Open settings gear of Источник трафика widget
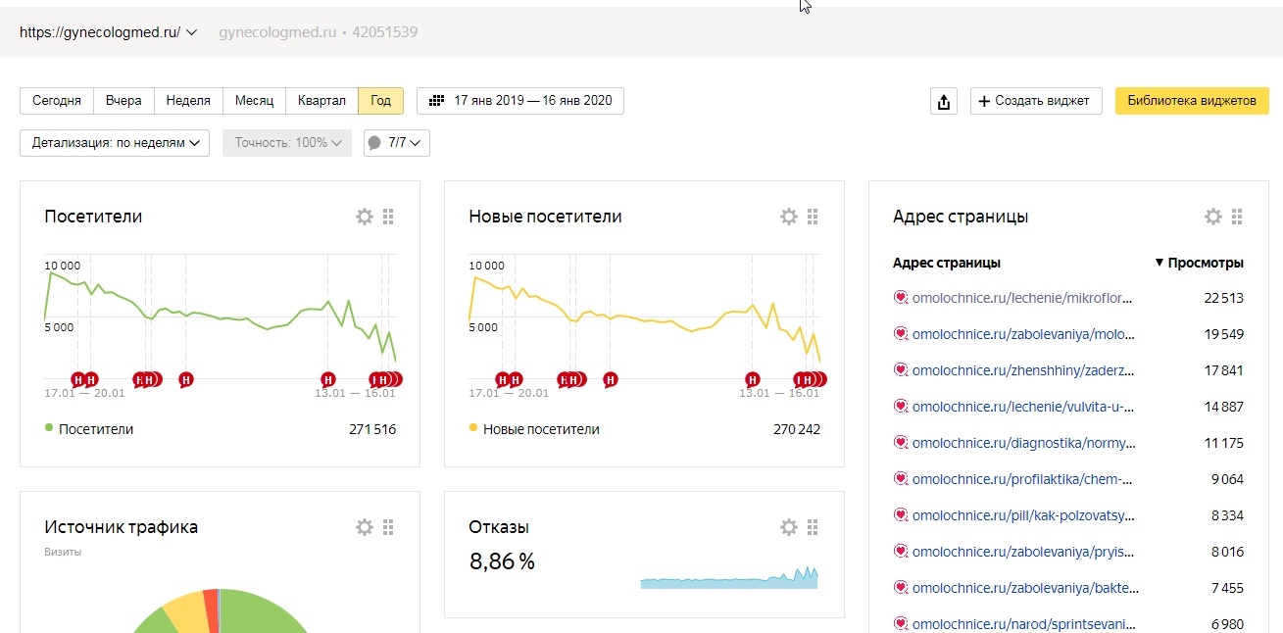 point(365,527)
